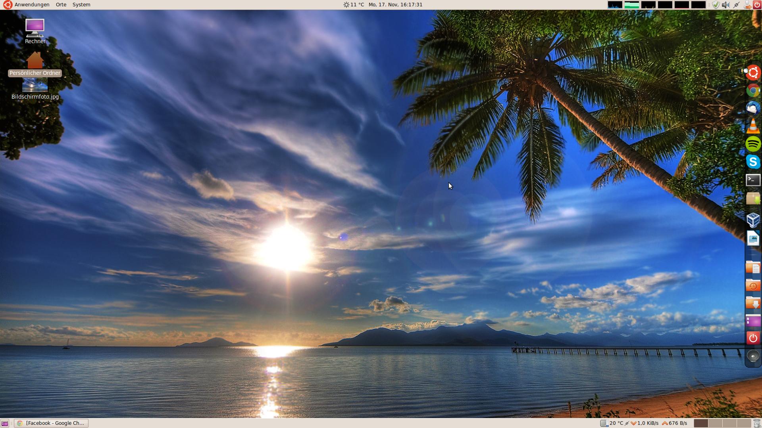Open the trash applet in bottom panel

(757, 423)
